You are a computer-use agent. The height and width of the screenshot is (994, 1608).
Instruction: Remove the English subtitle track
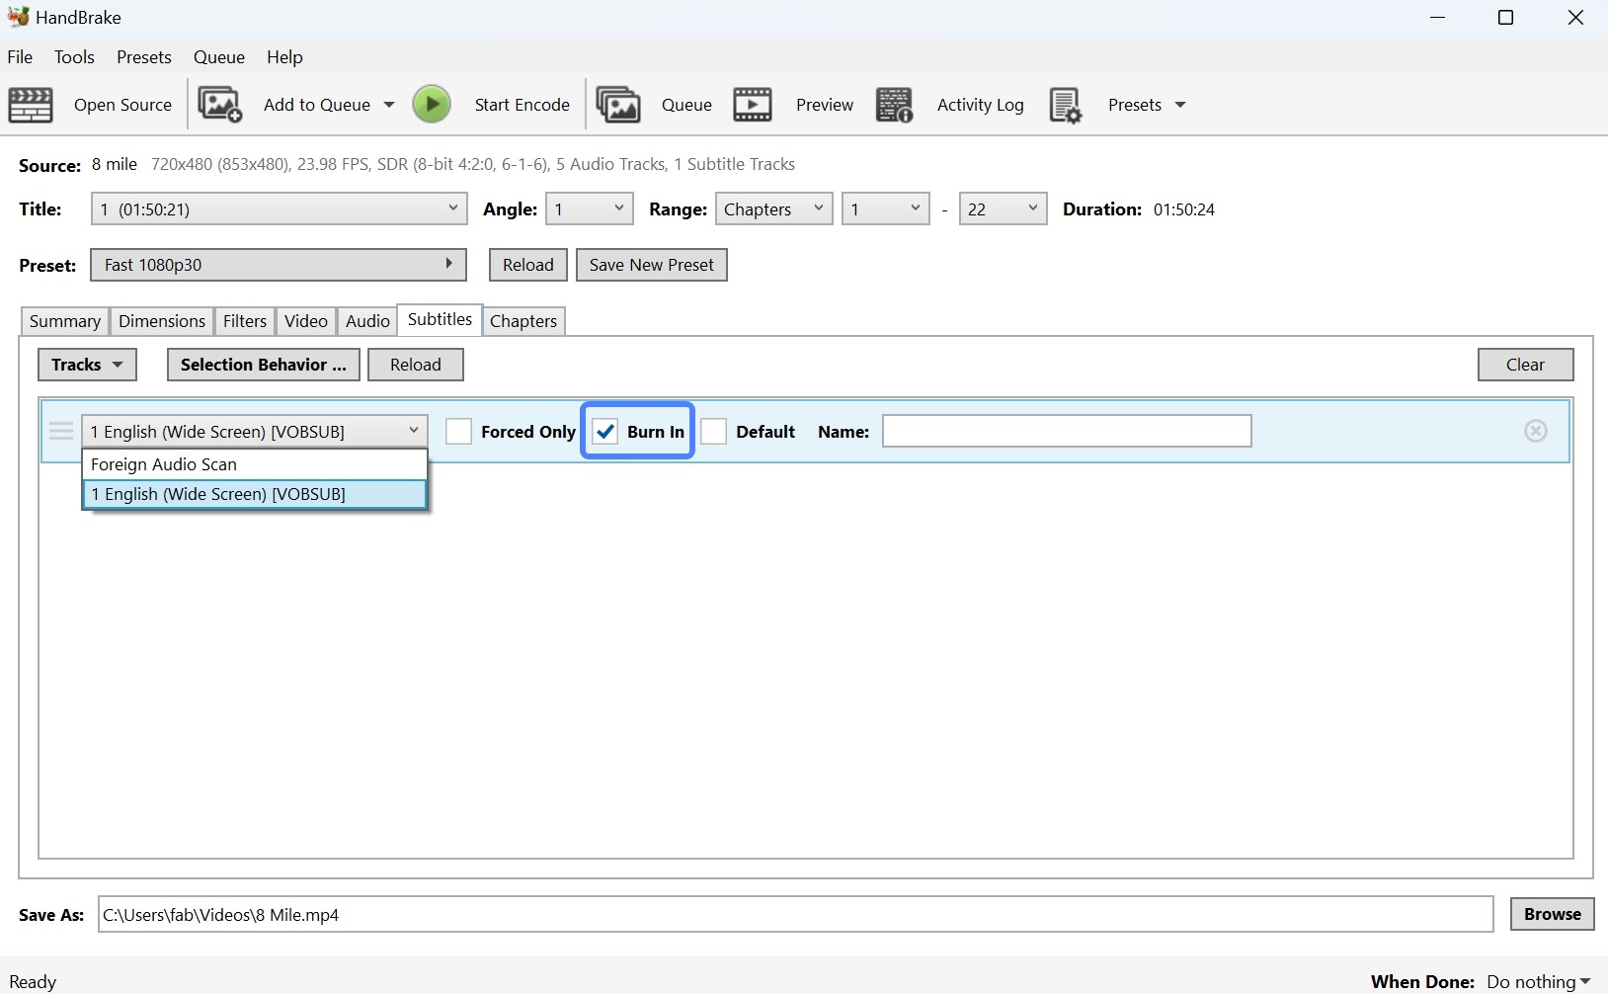[x=1535, y=431]
